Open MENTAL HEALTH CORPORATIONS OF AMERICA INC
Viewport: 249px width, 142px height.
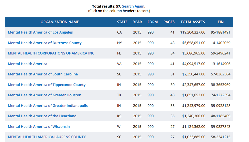51,53
